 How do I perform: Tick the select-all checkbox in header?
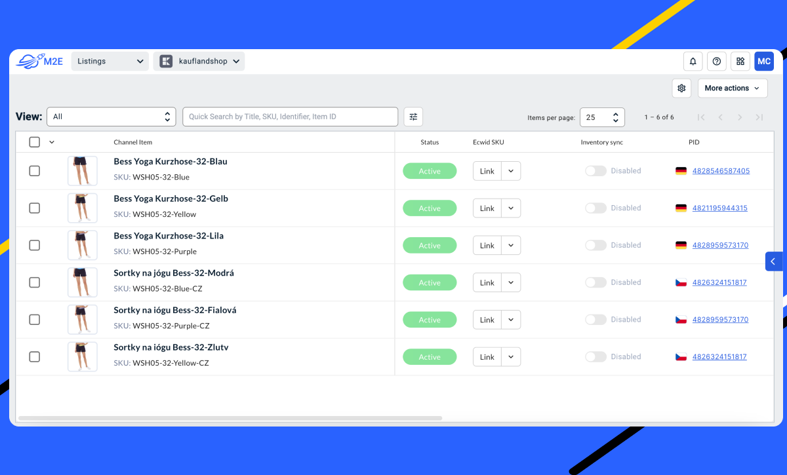(x=35, y=142)
